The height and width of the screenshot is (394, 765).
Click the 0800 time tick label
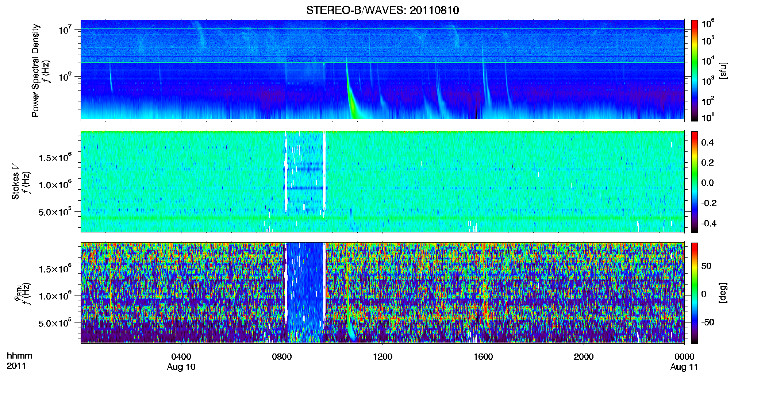point(282,356)
